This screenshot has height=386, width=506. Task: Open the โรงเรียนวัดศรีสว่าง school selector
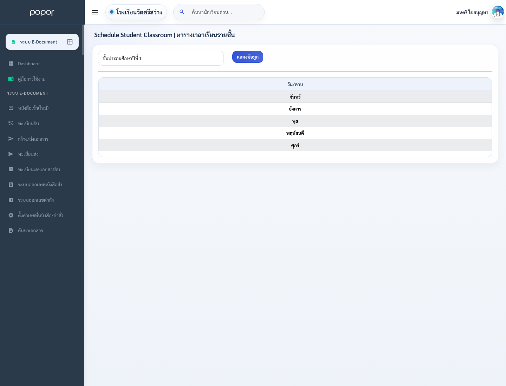pyautogui.click(x=136, y=12)
